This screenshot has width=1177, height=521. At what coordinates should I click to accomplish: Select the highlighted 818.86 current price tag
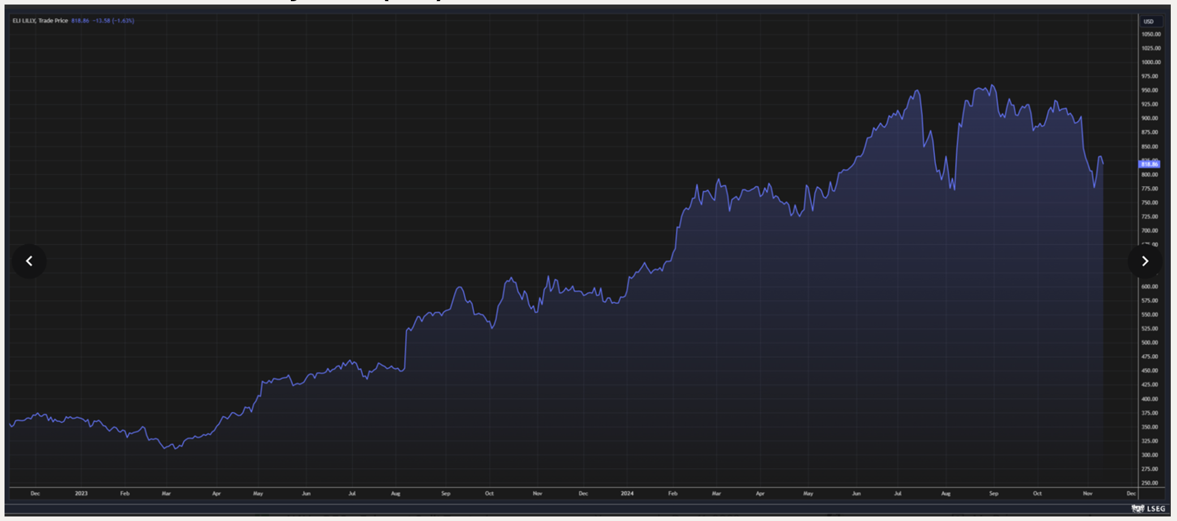tap(1149, 164)
